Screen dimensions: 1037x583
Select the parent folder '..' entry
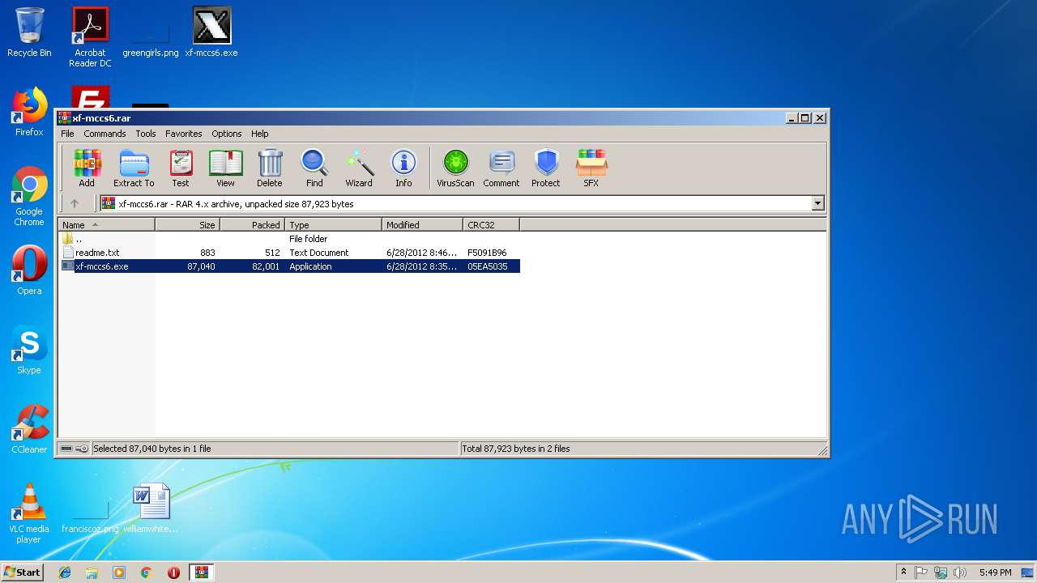(x=289, y=239)
